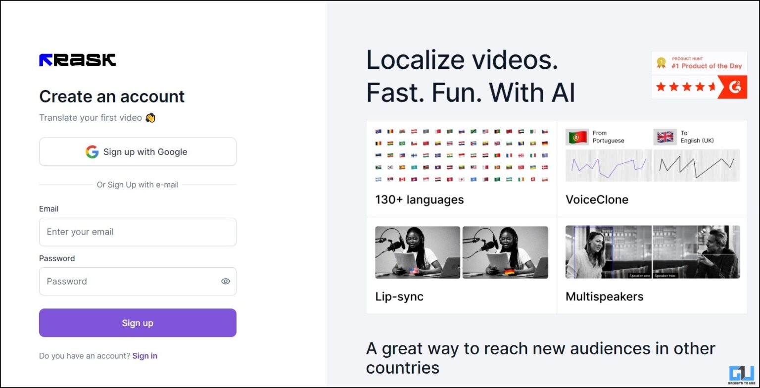This screenshot has height=388, width=760.
Task: Click the Enter your email field
Action: [x=138, y=232]
